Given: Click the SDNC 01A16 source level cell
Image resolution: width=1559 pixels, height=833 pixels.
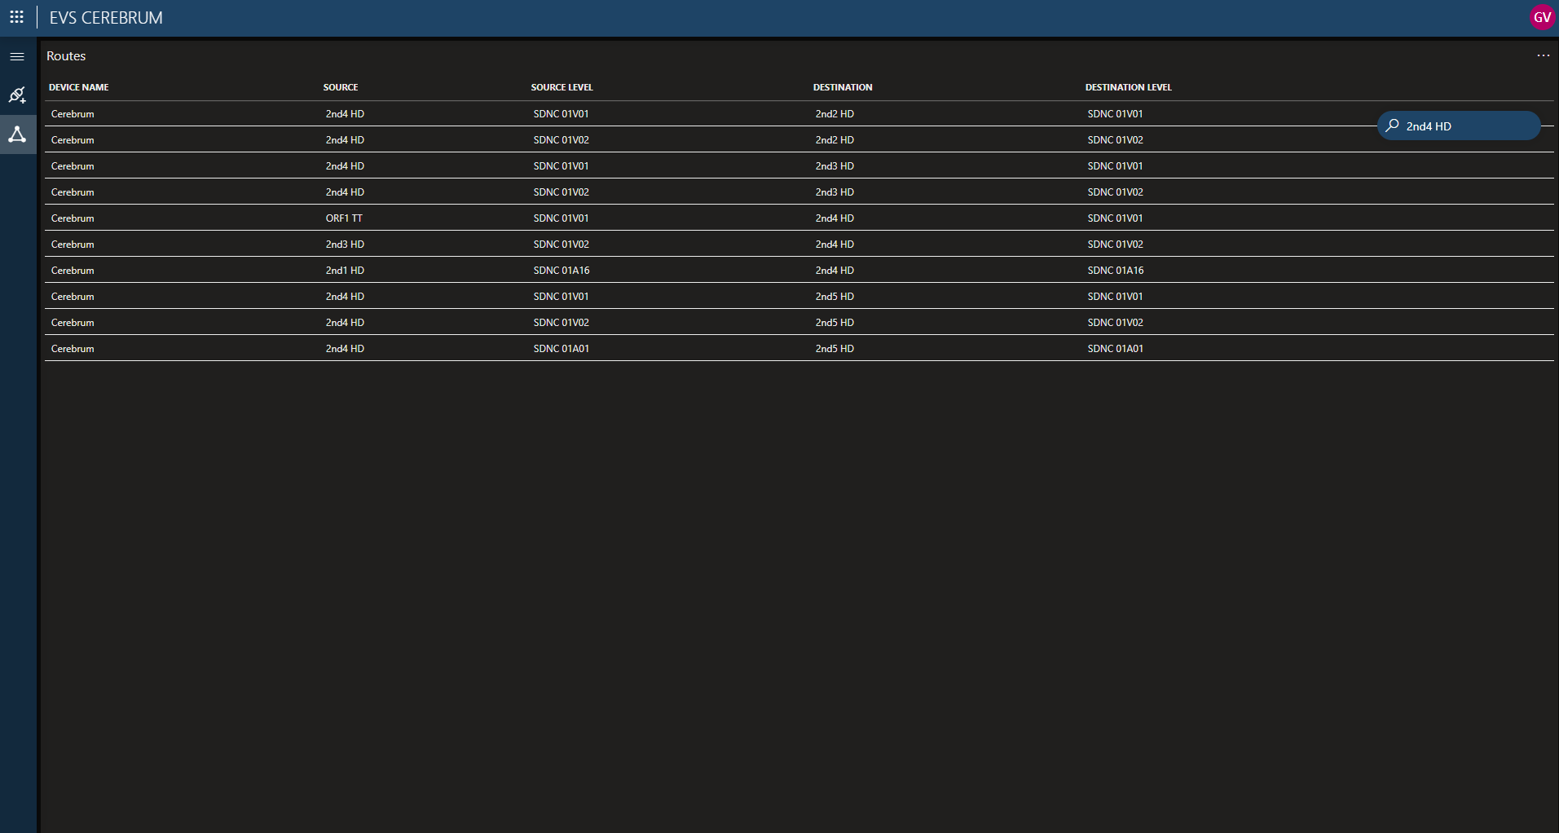Looking at the screenshot, I should coord(562,271).
